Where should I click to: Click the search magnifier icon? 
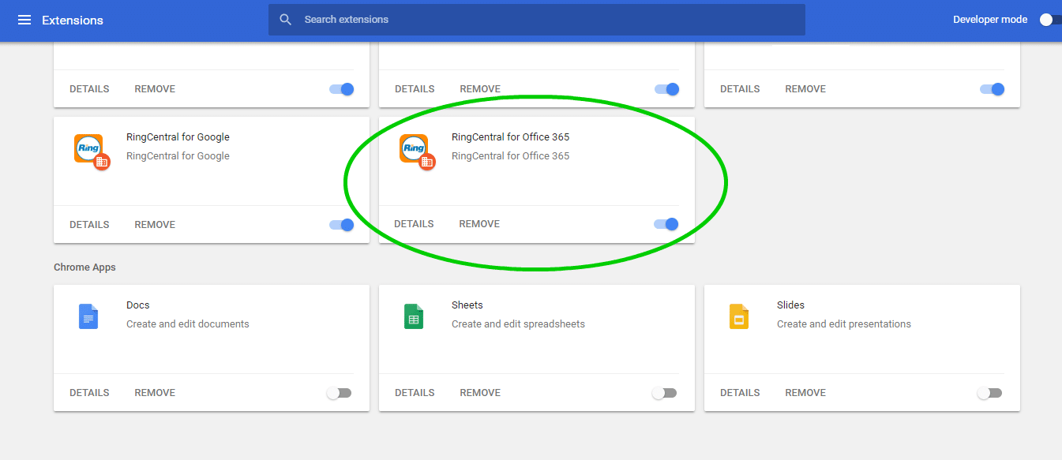pyautogui.click(x=286, y=20)
